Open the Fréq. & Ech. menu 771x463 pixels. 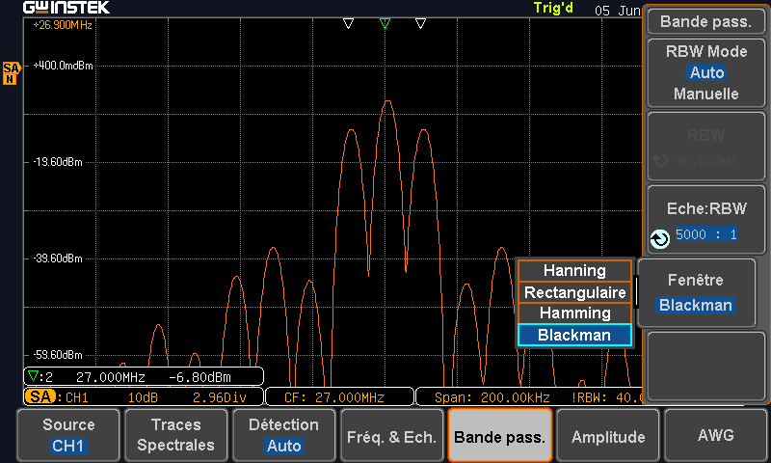coord(391,435)
